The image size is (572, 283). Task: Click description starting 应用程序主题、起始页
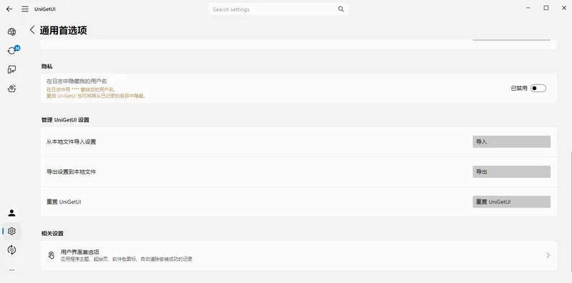127,259
